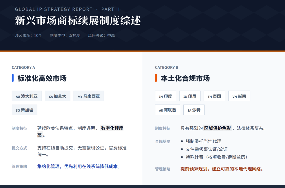Select the SA 沙特 chip
This screenshot has height=188, width=285.
tap(194, 110)
